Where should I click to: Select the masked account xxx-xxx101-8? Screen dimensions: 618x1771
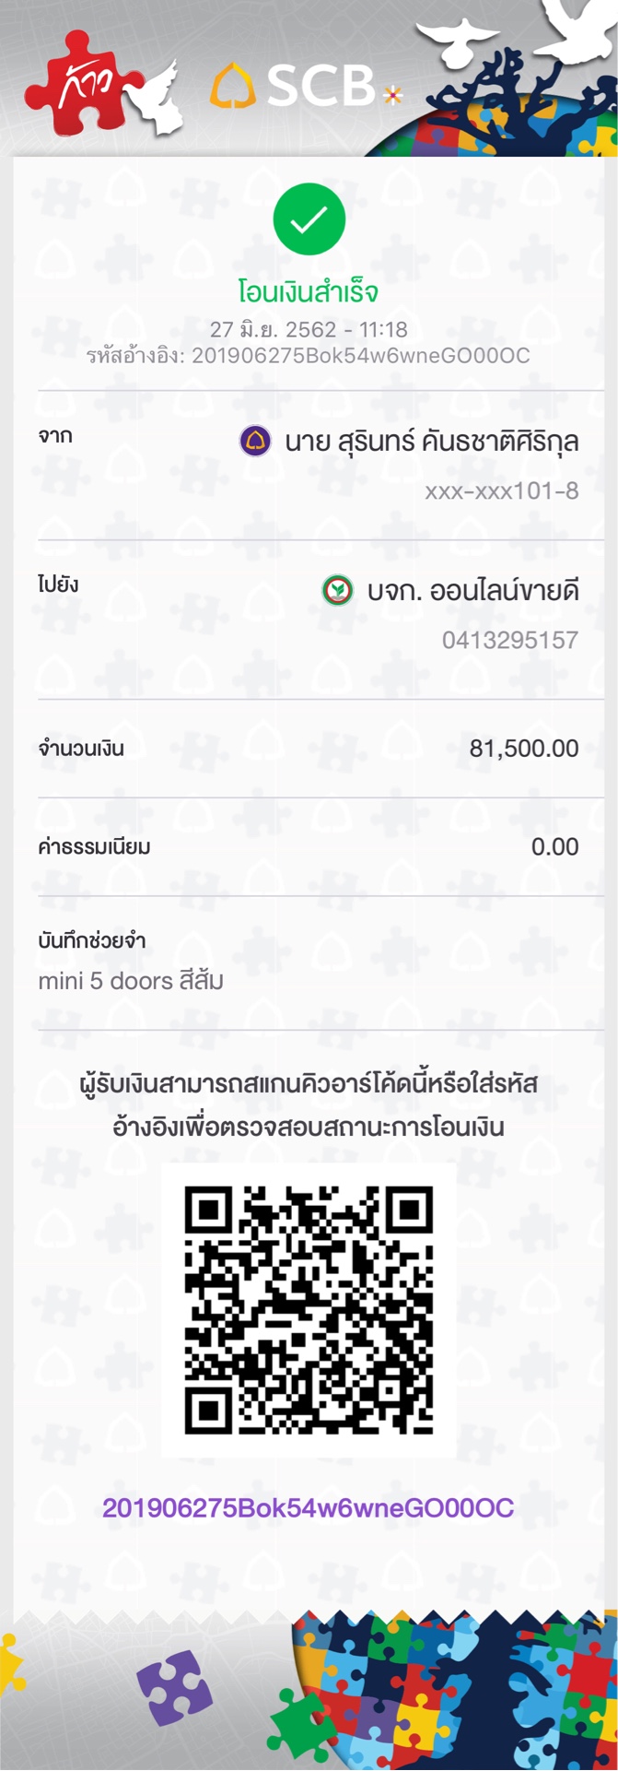point(502,490)
